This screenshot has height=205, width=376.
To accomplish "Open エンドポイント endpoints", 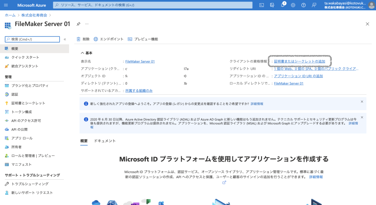I will click(x=108, y=39).
